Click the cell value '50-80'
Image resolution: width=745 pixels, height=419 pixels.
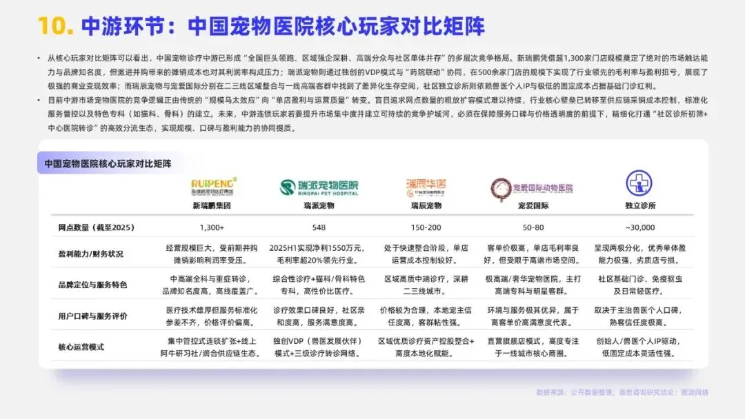pos(533,227)
